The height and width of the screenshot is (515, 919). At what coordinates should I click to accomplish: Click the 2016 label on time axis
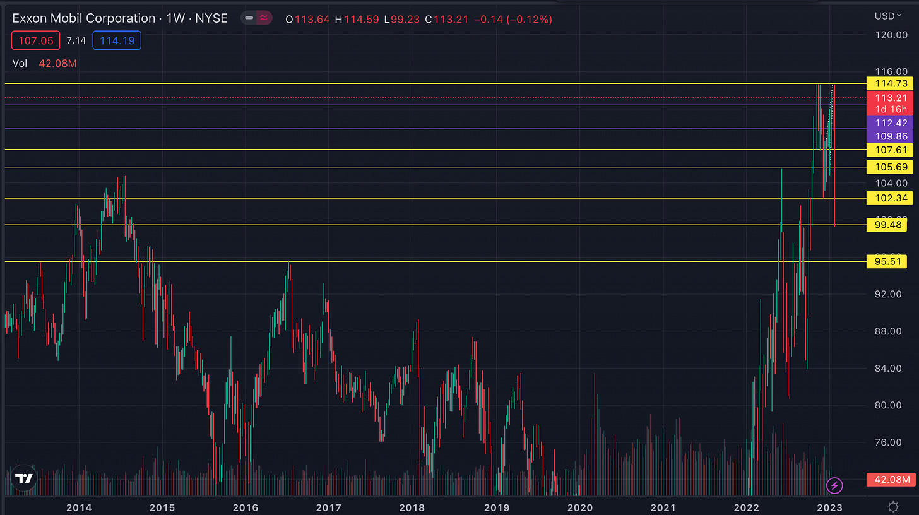pos(245,507)
